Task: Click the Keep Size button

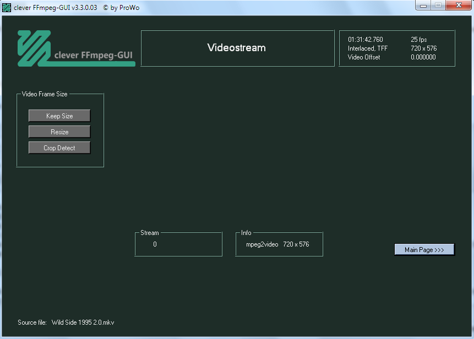Action: click(59, 116)
